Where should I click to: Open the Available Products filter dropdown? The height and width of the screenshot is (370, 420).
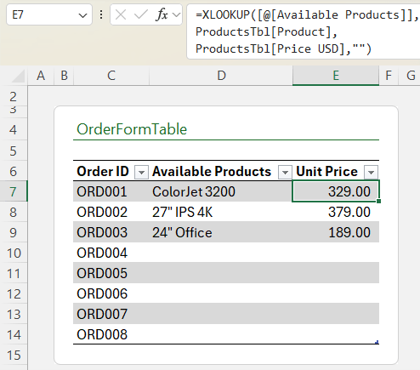(285, 172)
